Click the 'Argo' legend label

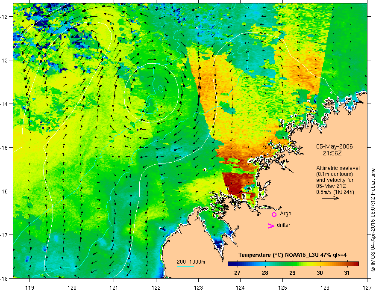(285, 214)
